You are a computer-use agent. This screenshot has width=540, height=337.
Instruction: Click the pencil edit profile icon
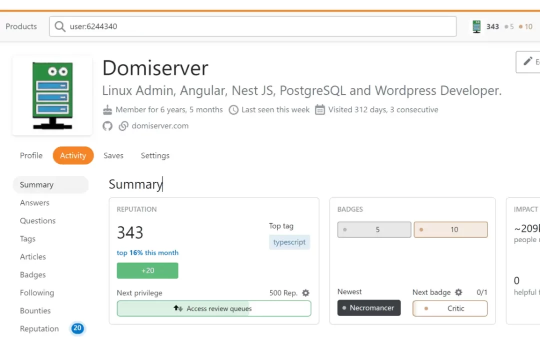(x=527, y=61)
